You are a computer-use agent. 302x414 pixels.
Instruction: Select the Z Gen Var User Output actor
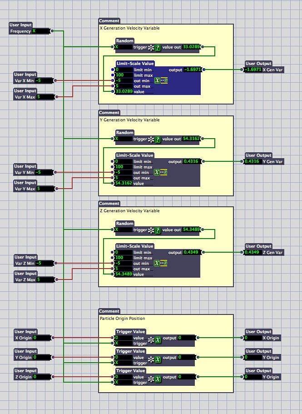point(264,252)
